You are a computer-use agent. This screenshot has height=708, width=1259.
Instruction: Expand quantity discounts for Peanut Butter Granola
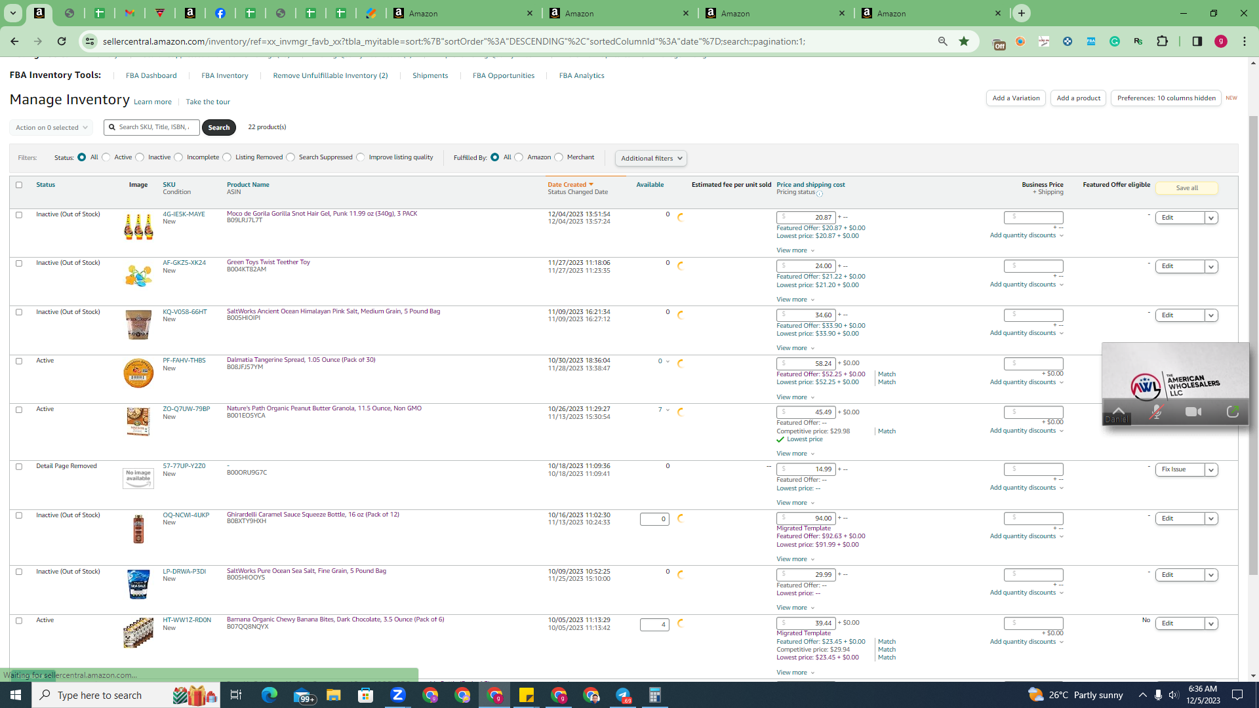(1027, 431)
